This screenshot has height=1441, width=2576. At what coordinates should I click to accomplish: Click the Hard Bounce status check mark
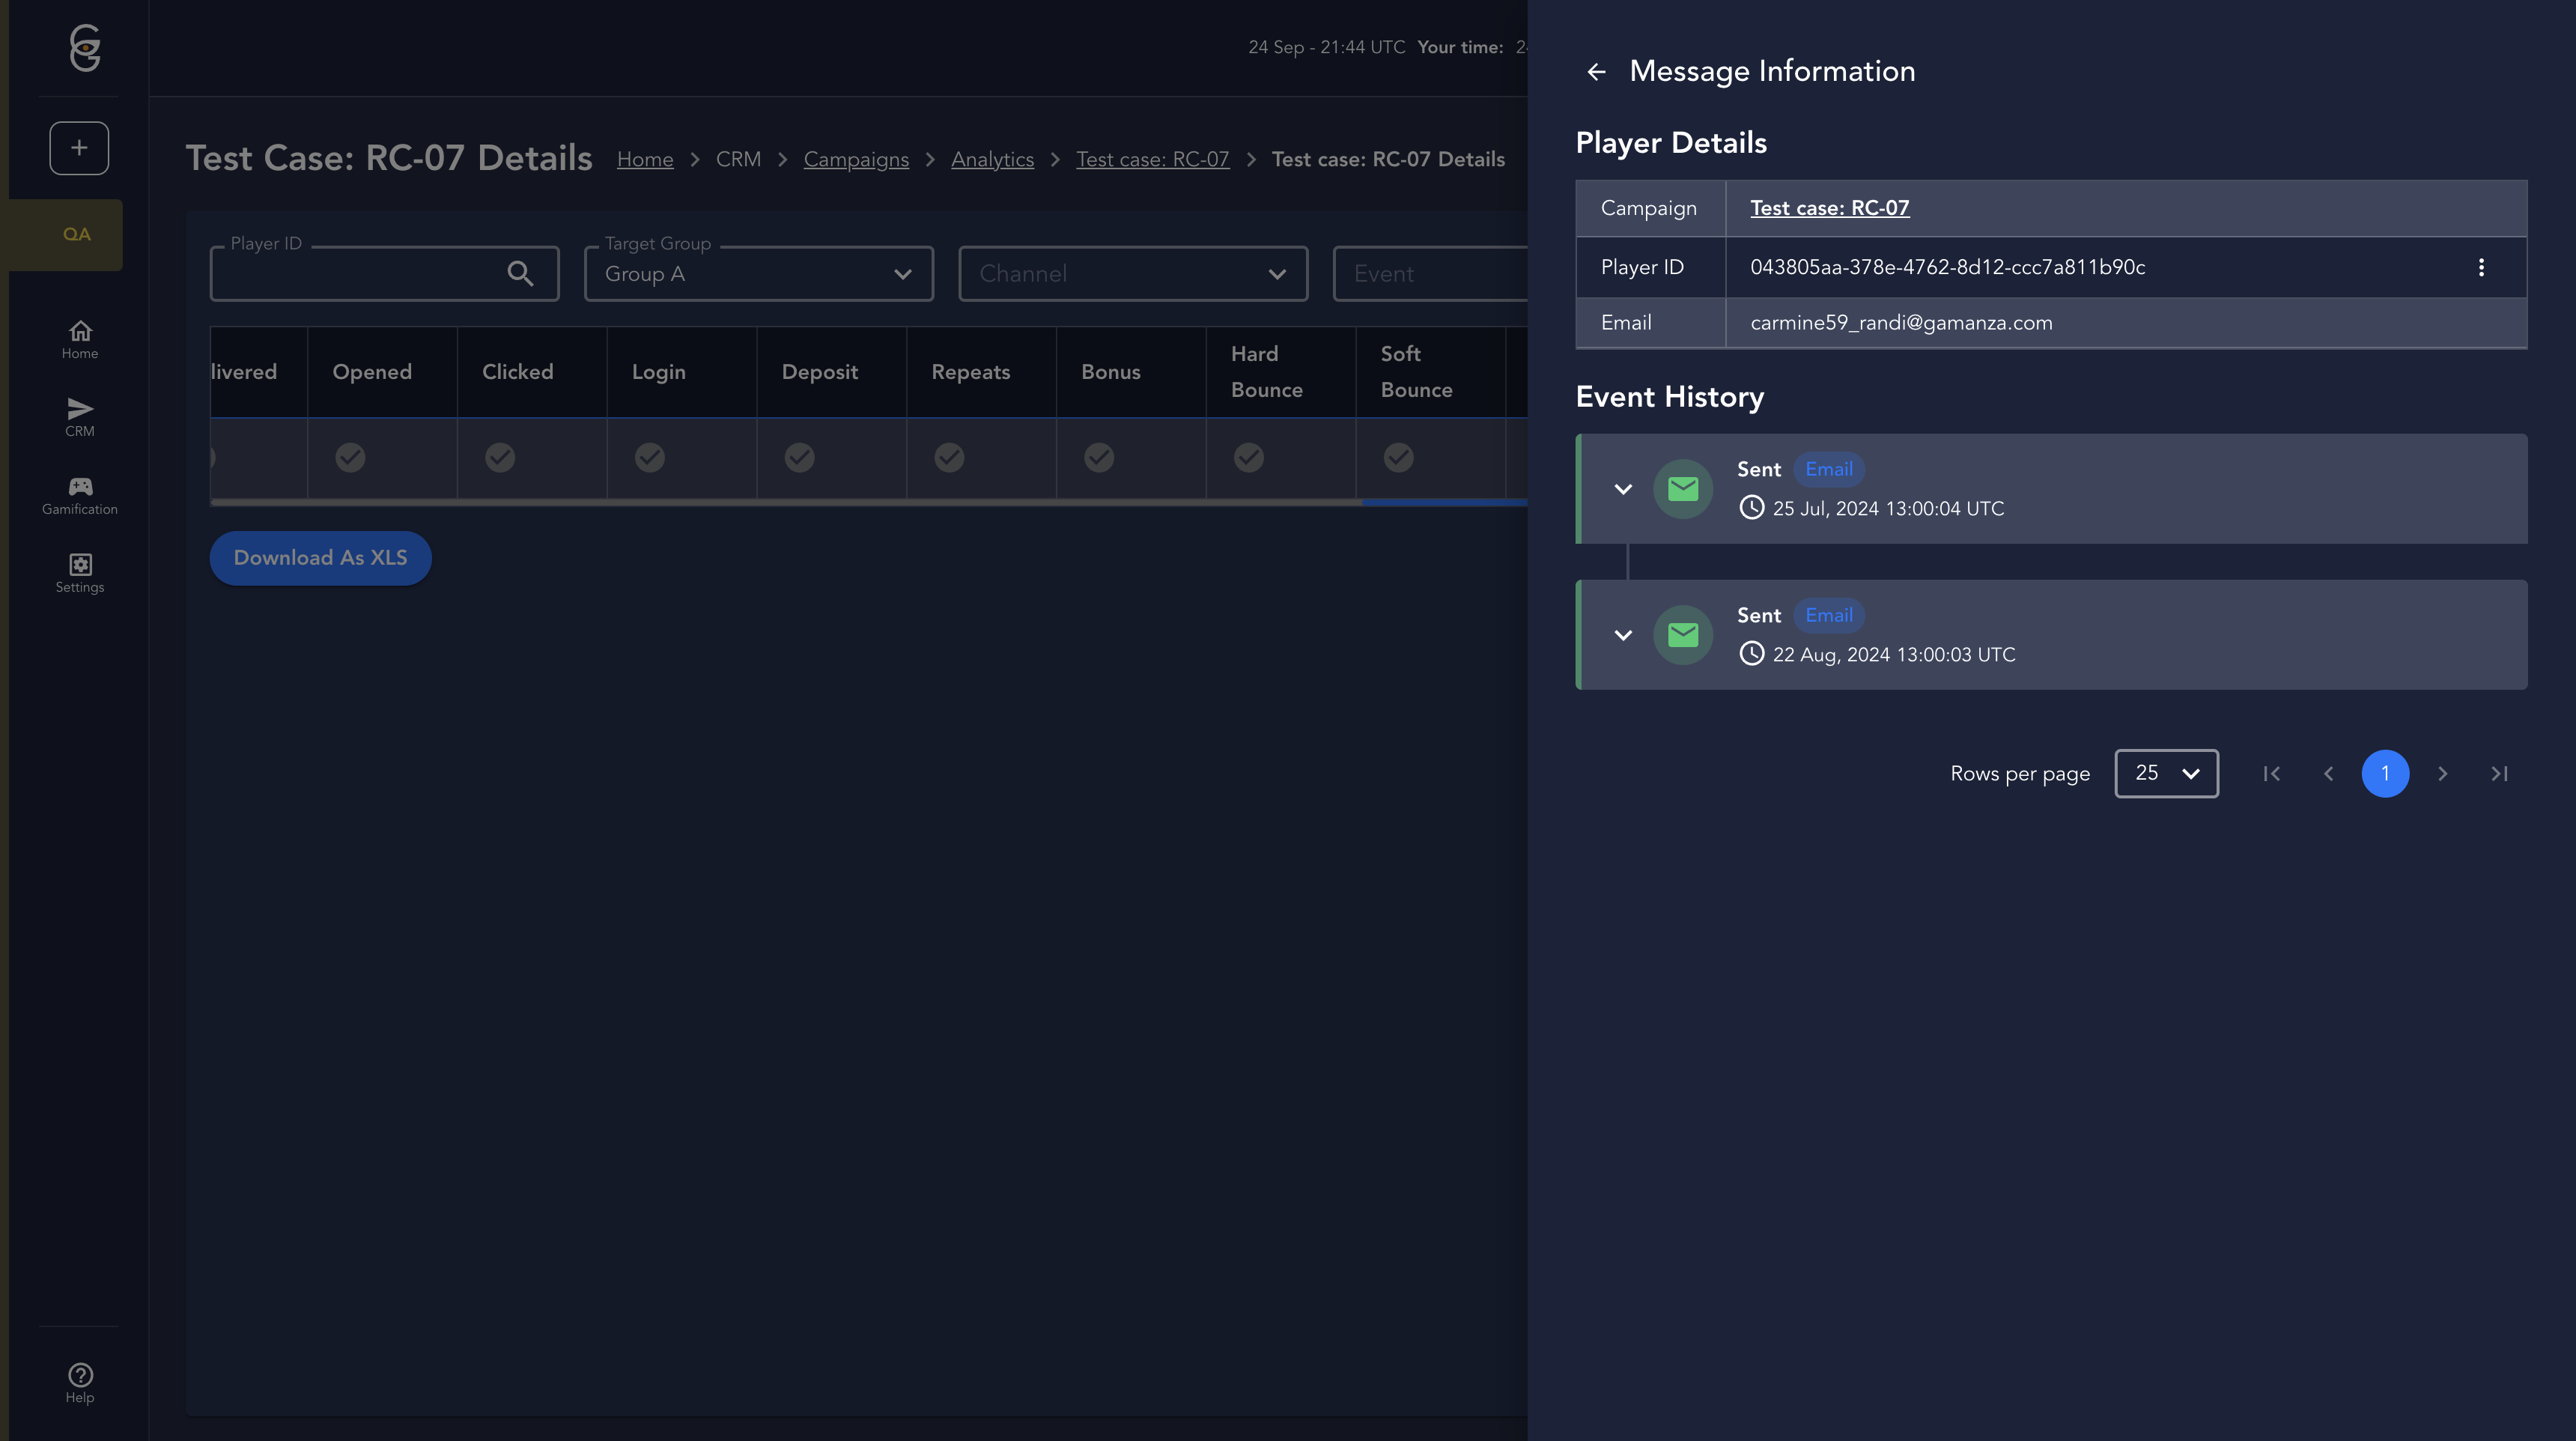1248,458
